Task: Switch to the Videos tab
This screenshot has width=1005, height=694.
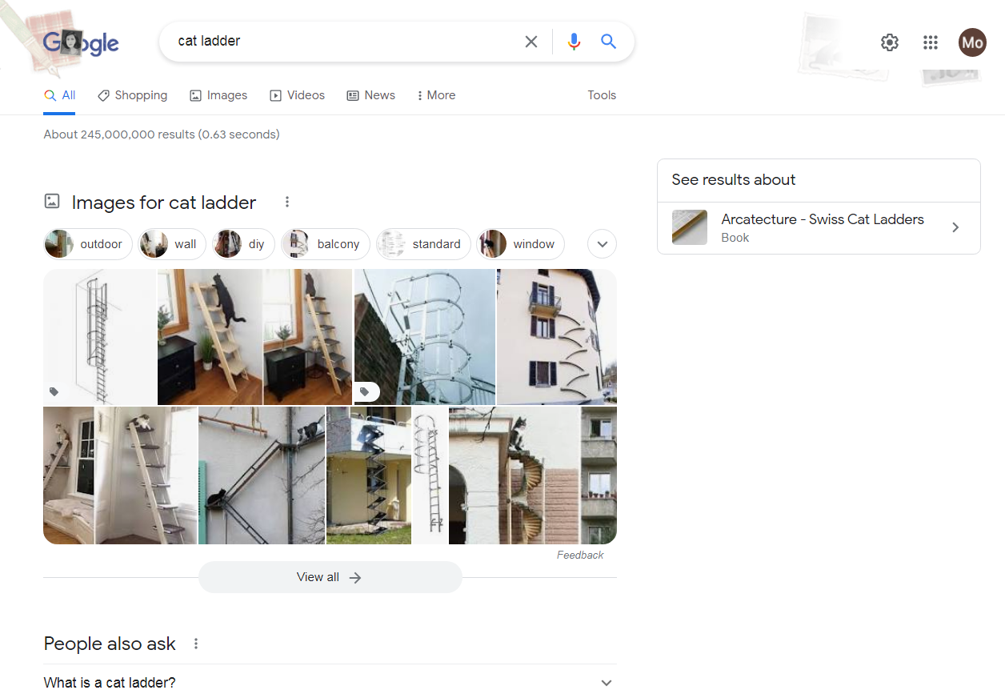Action: click(297, 95)
